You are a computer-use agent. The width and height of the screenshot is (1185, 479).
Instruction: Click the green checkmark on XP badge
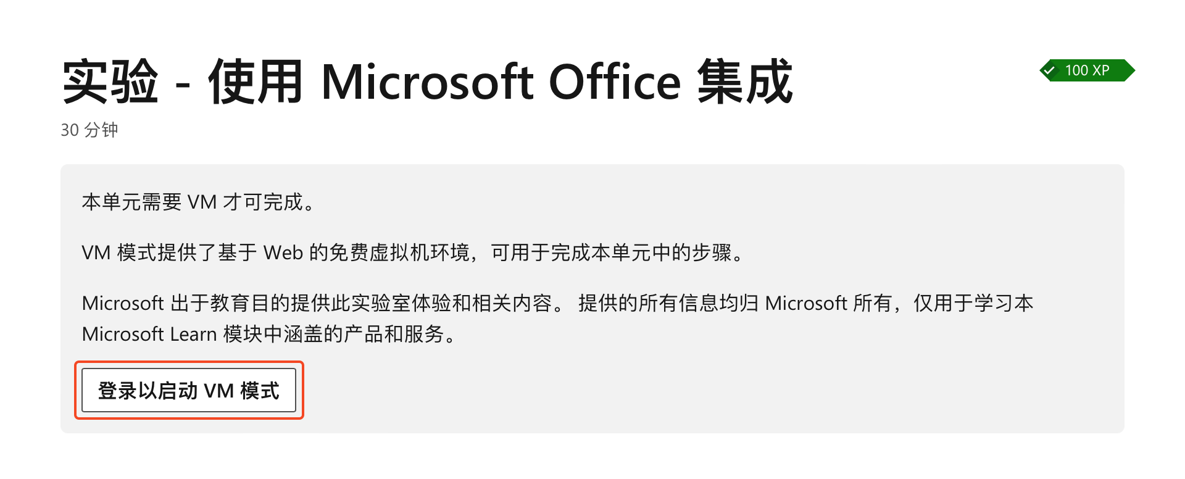pyautogui.click(x=1050, y=70)
